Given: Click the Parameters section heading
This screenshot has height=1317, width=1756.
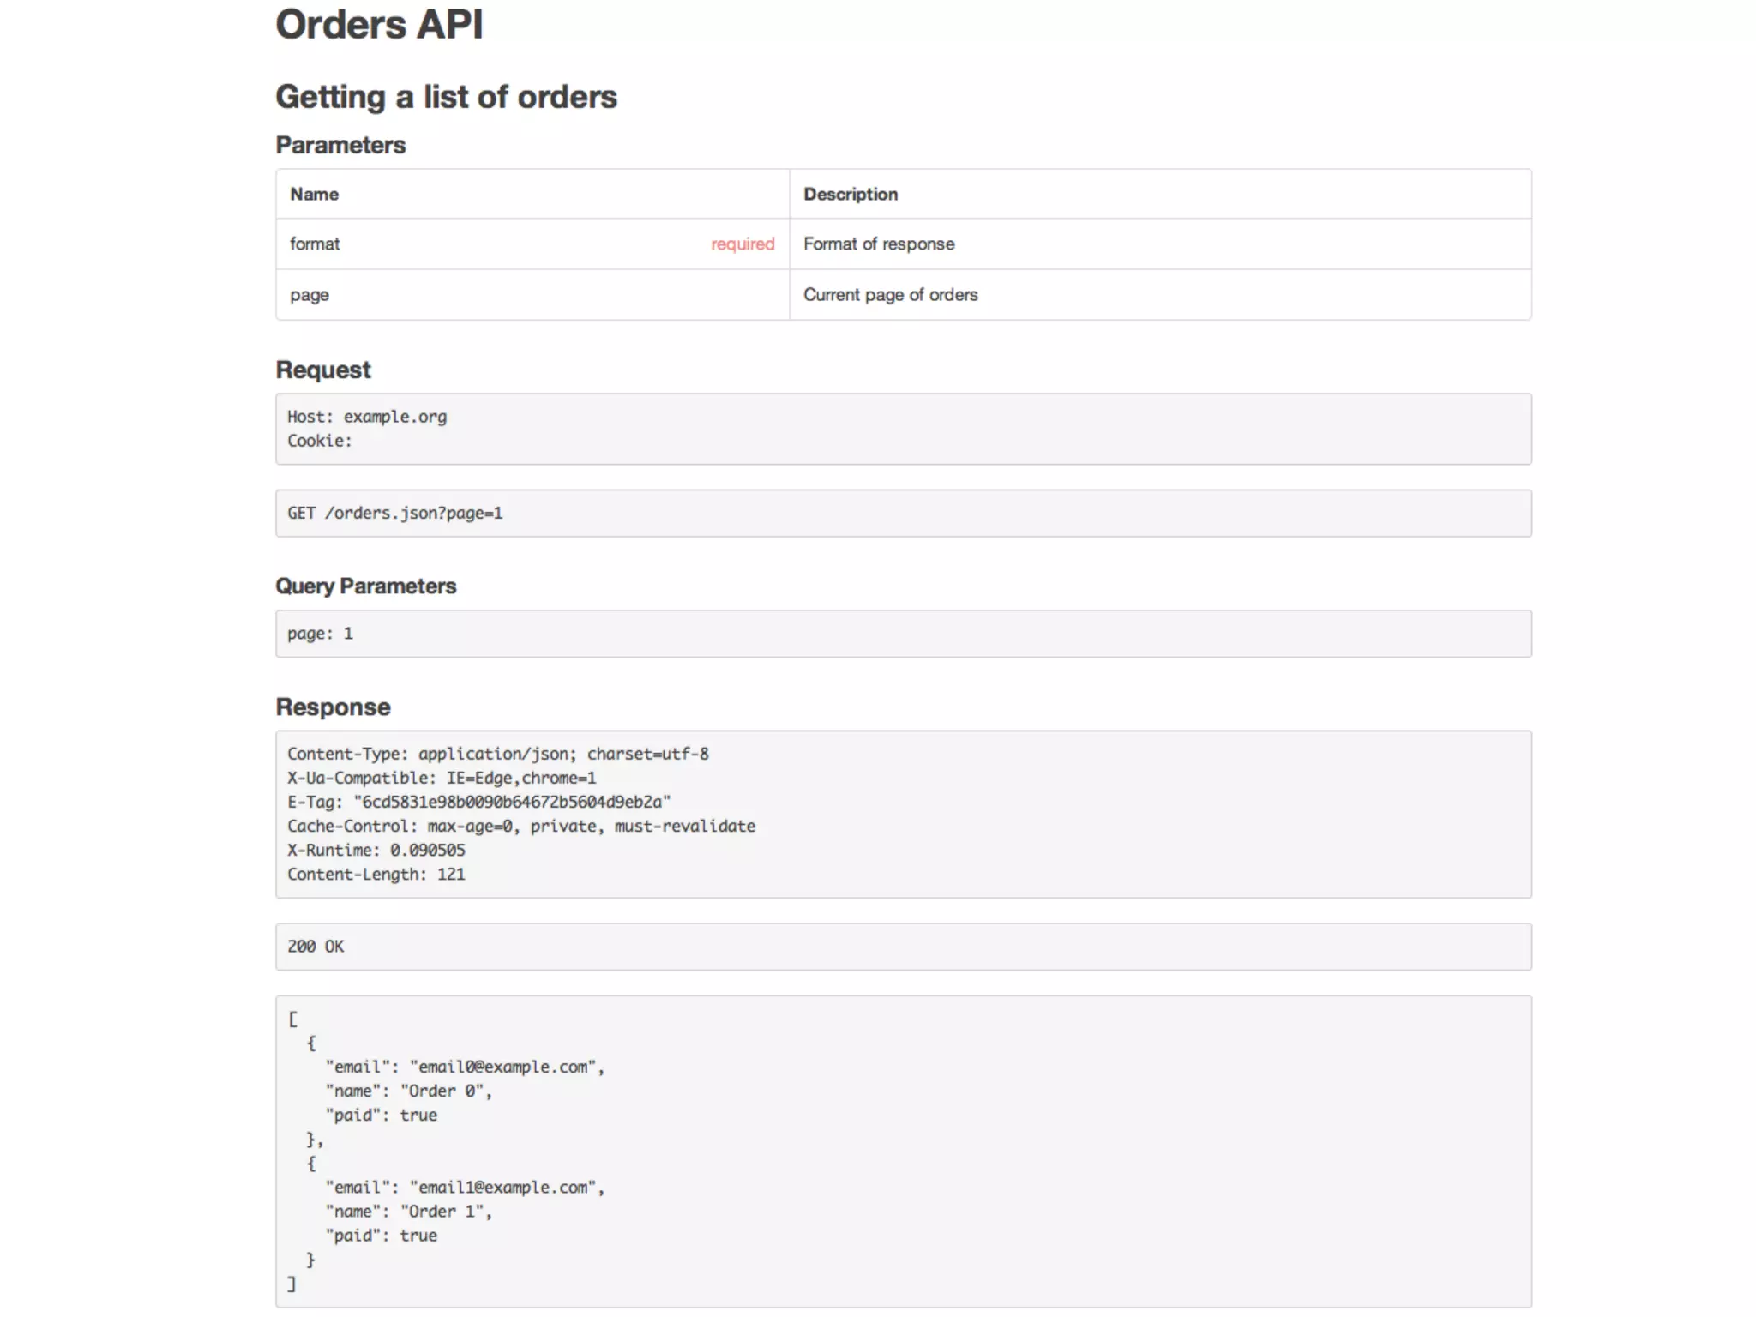Looking at the screenshot, I should click(x=340, y=145).
